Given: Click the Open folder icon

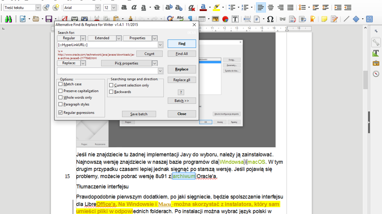Looking at the screenshot, I should [36, 19].
